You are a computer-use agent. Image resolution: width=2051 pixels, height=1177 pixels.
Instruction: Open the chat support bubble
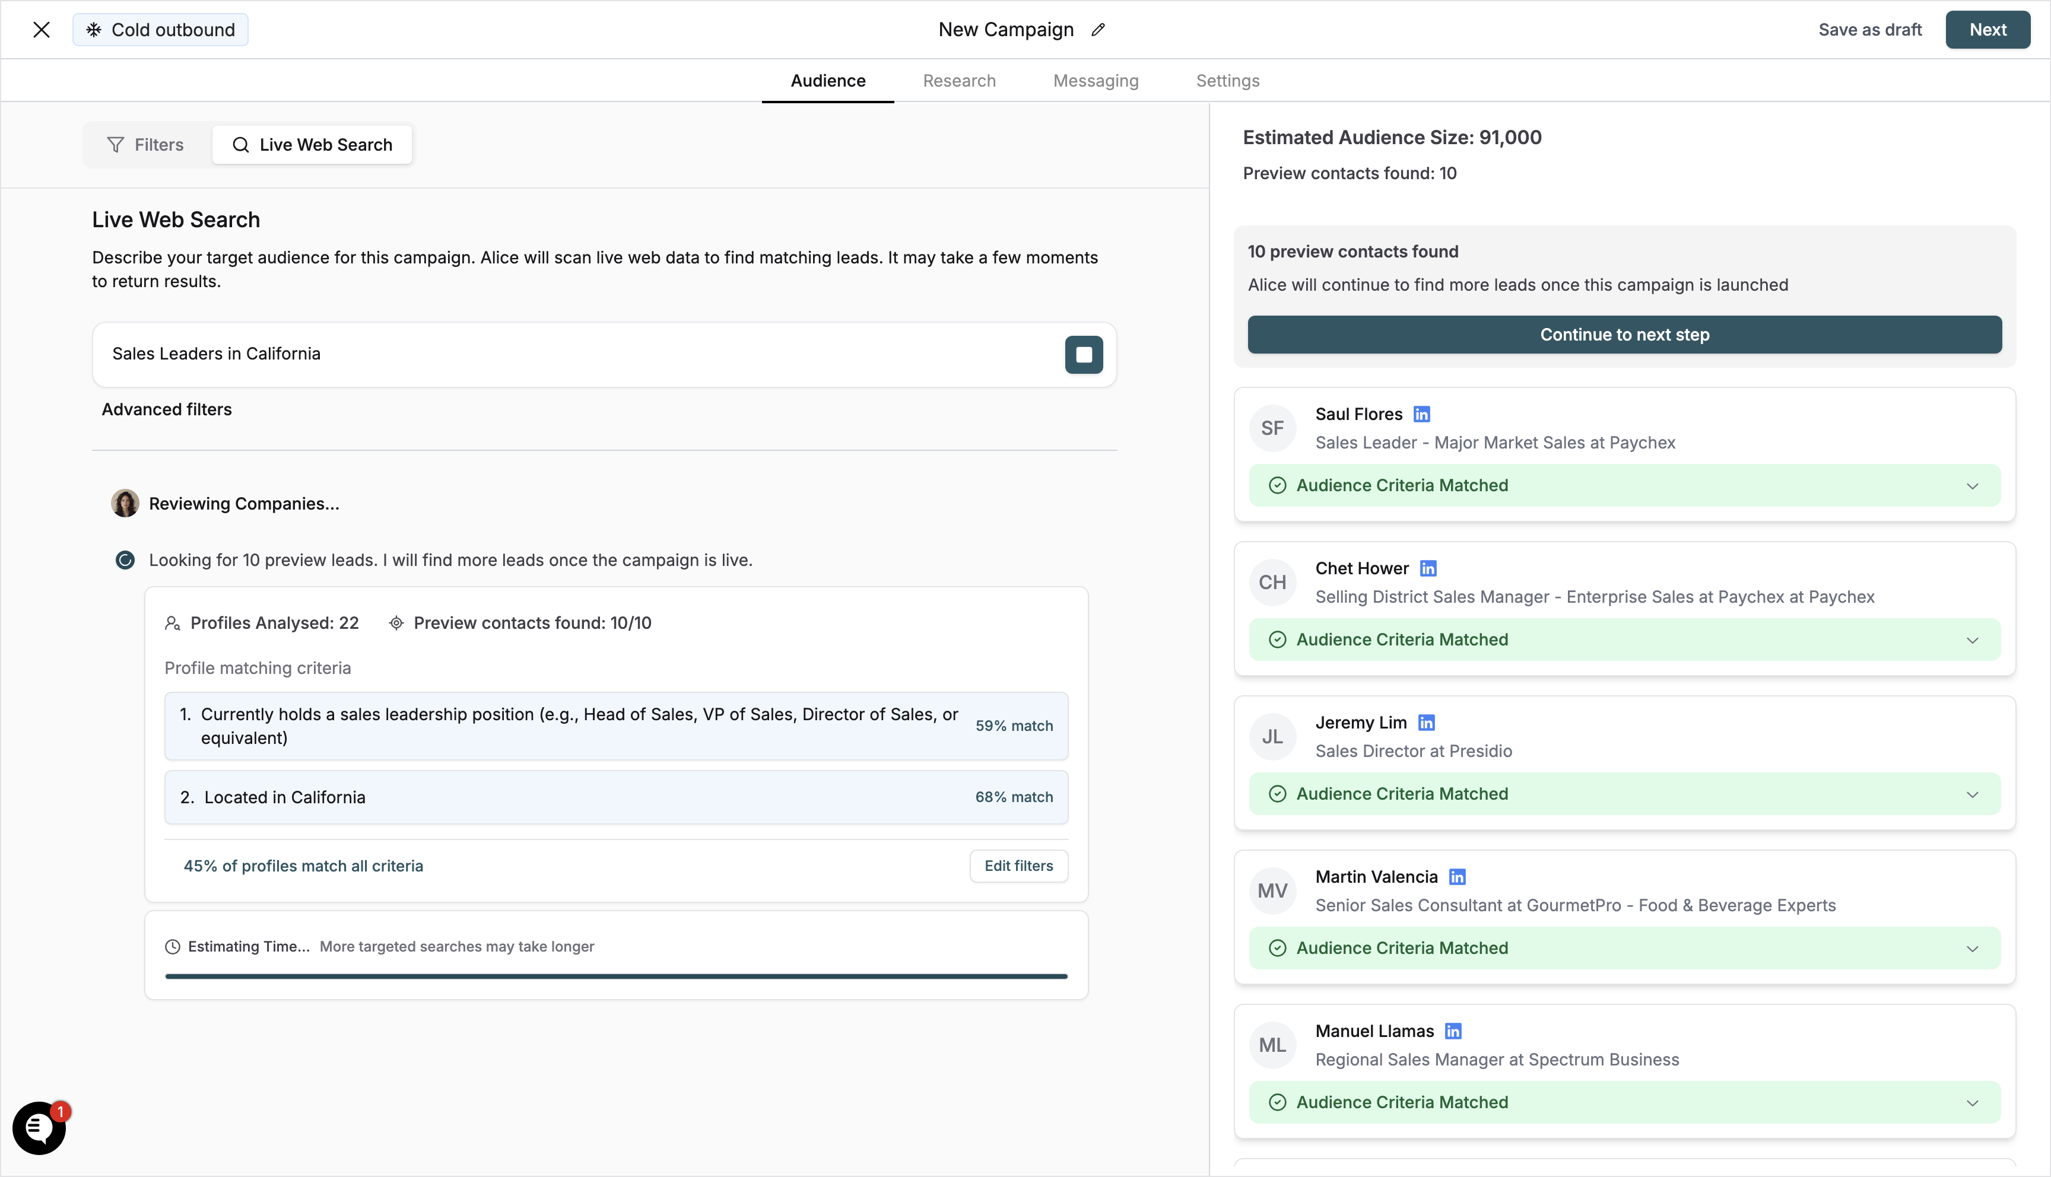(x=38, y=1127)
